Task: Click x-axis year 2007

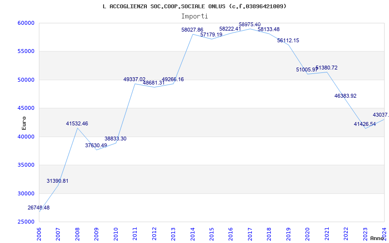Action: coord(58,234)
